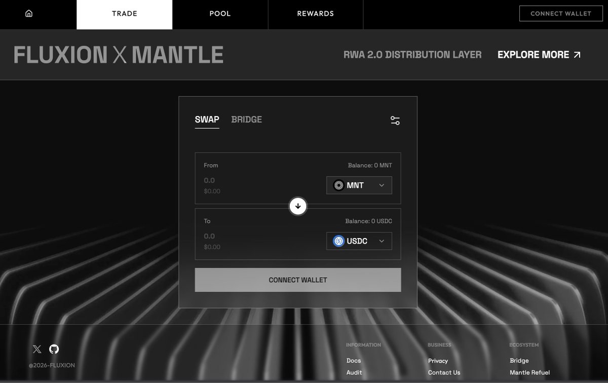Click the large Connect Wallet swap button
This screenshot has width=608, height=383.
coord(298,280)
